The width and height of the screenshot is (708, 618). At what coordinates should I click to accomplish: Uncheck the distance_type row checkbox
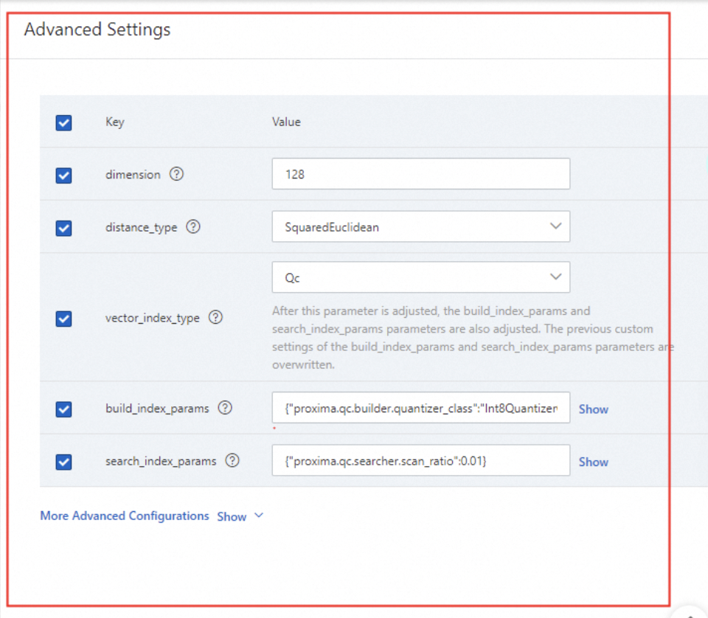tap(64, 228)
